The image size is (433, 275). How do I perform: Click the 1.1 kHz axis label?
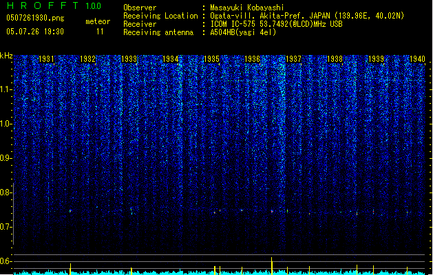point(6,89)
